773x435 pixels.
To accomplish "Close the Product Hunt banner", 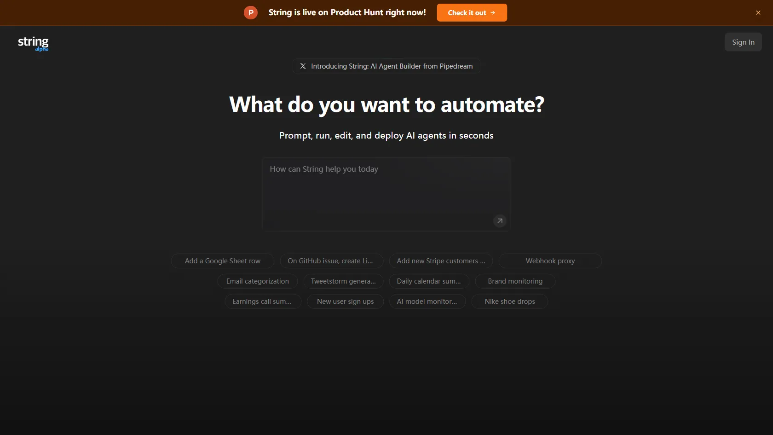I will coord(758,12).
